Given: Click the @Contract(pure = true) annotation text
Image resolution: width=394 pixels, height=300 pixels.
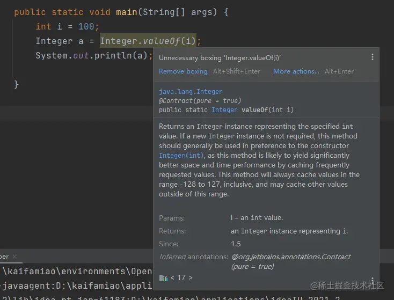Looking at the screenshot, I should [200, 100].
